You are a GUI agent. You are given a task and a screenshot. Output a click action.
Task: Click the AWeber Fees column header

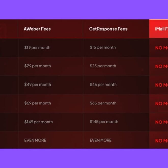click(37, 29)
